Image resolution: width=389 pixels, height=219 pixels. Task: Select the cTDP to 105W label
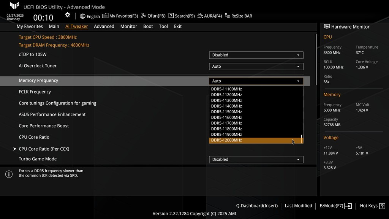(33, 54)
